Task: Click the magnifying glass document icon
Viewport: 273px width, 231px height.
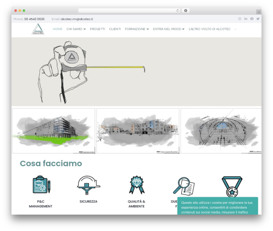Action: pos(184,186)
